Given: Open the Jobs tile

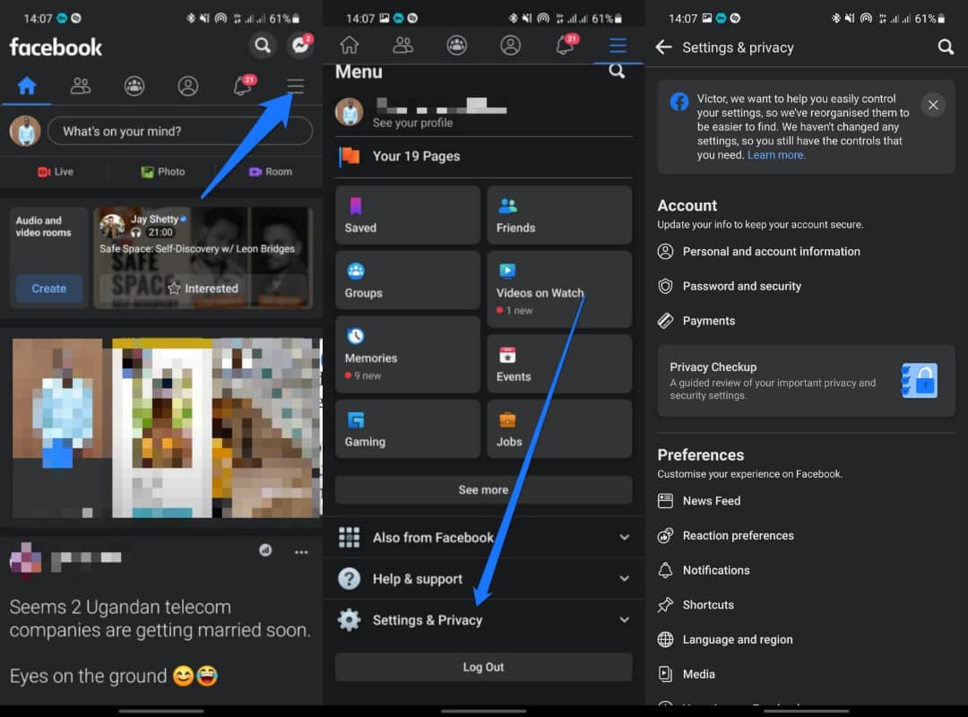Looking at the screenshot, I should coord(559,428).
